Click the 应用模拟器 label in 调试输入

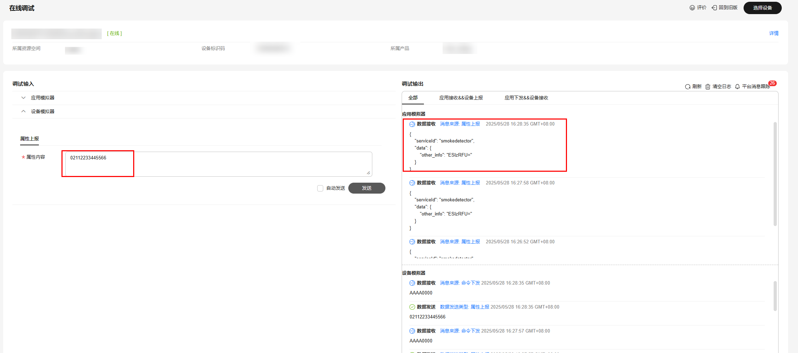click(43, 98)
